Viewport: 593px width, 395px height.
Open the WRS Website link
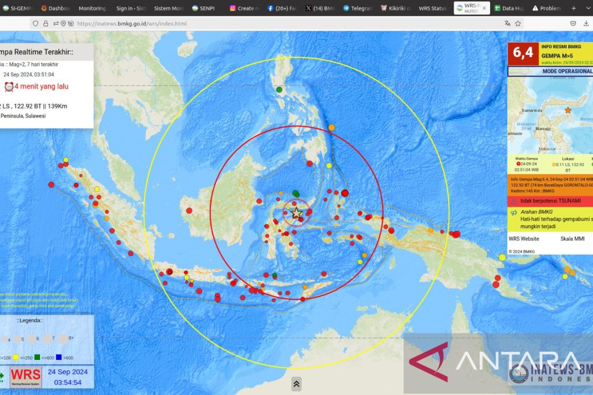coord(524,238)
